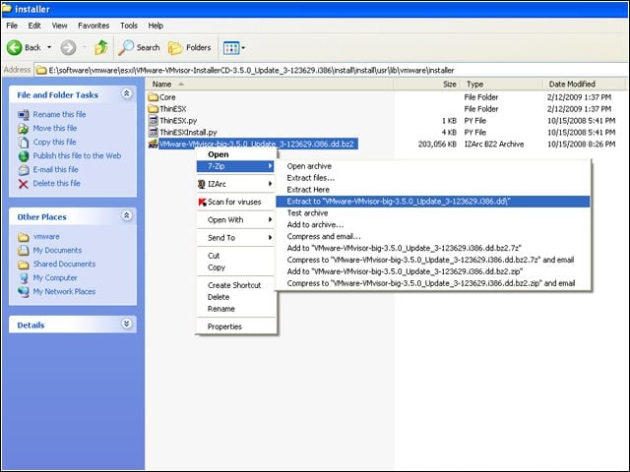This screenshot has height=472, width=630.
Task: Sort by the Name column header
Action: (269, 85)
